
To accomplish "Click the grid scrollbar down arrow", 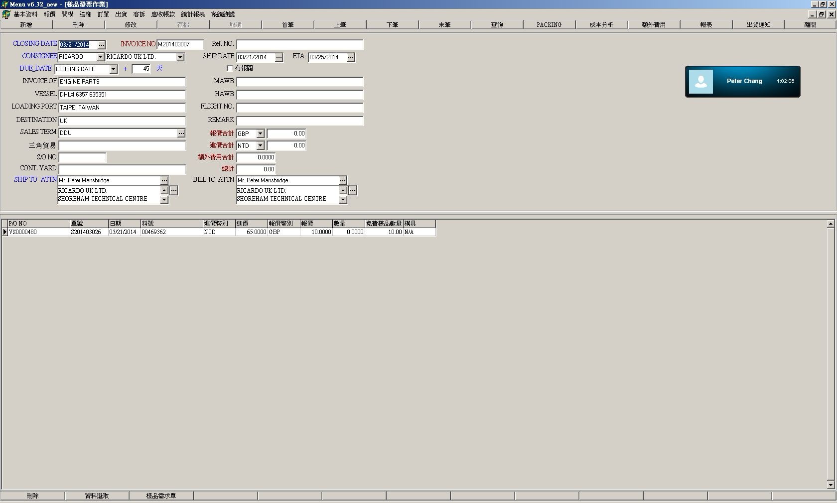I will [831, 485].
